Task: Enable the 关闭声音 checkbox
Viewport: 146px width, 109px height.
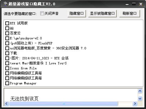Action: tap(42, 14)
